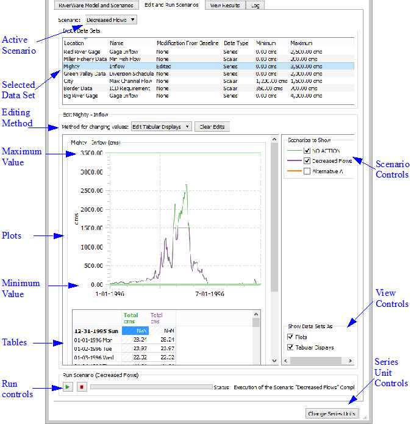411x424 pixels.
Task: Uncheck the Plots display checkbox
Action: [290, 337]
